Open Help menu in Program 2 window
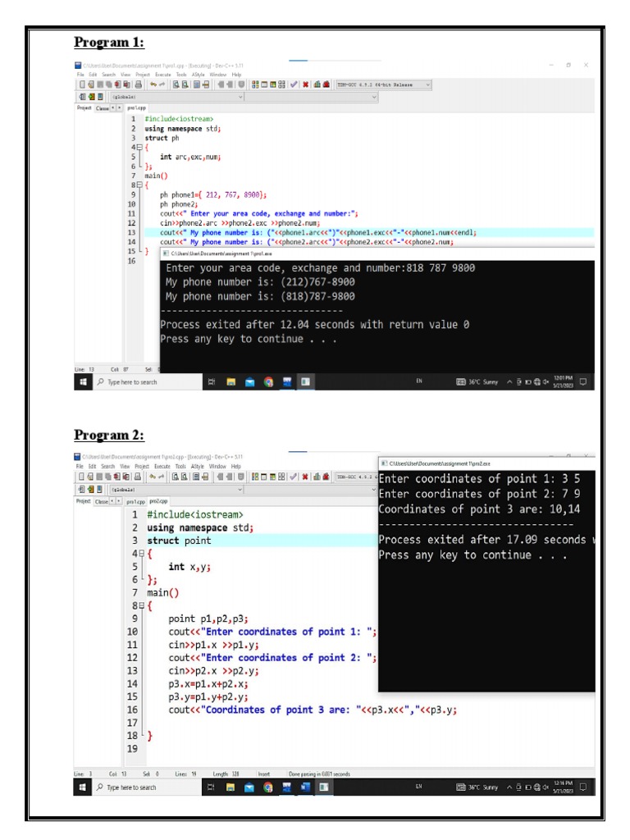Image resolution: width=630 pixels, height=840 pixels. click(x=235, y=467)
